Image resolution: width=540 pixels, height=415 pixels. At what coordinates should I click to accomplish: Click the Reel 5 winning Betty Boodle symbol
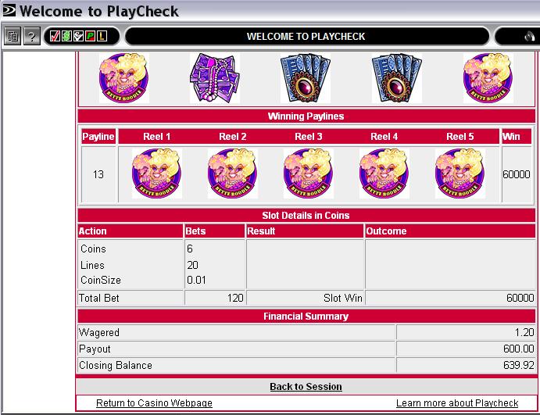(460, 174)
